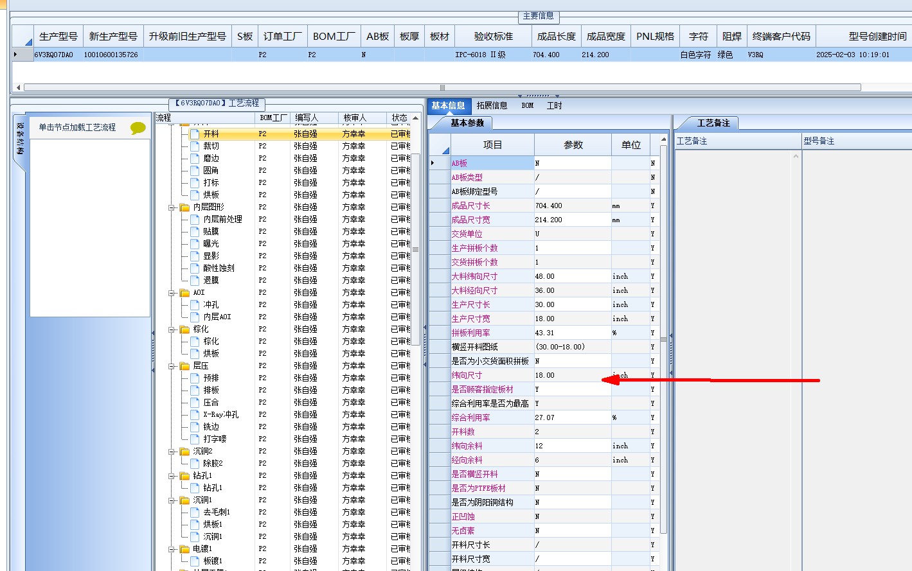The image size is (912, 571).
Task: Click the 开料 node document icon
Action: point(195,134)
